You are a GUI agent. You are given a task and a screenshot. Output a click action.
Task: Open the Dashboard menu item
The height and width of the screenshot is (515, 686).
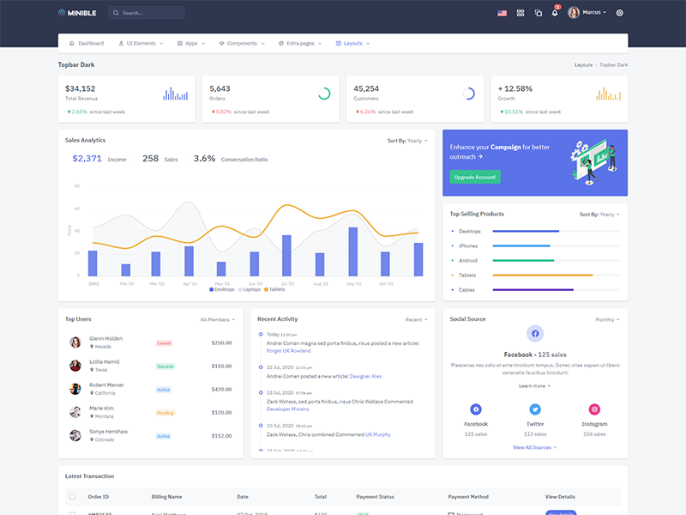click(x=87, y=43)
